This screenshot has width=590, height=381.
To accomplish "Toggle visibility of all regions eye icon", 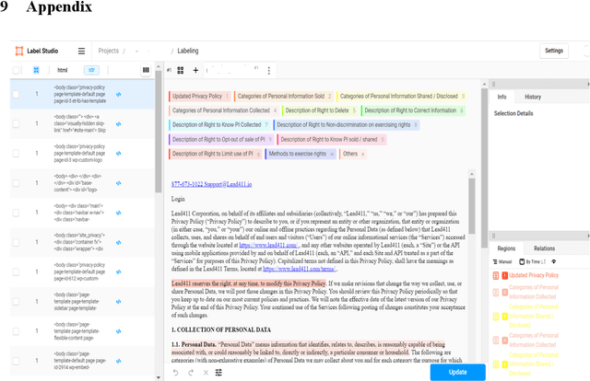I will click(554, 261).
